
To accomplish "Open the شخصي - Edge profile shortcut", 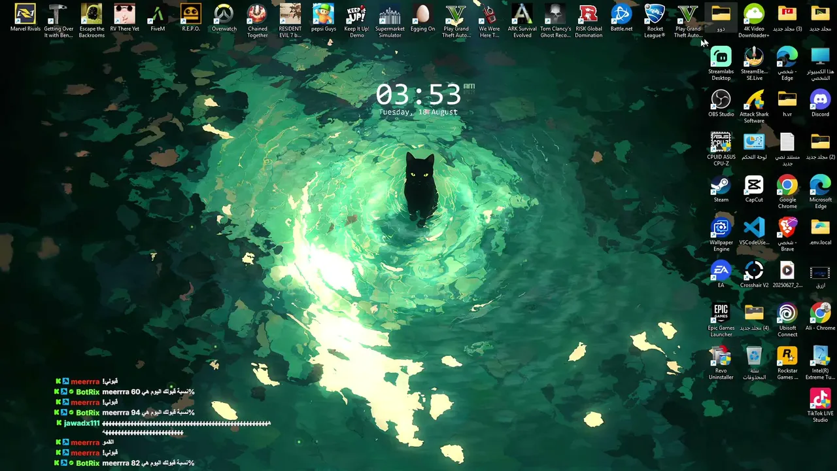I will 787,63.
